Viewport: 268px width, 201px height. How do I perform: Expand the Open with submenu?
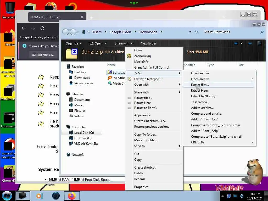(x=154, y=85)
